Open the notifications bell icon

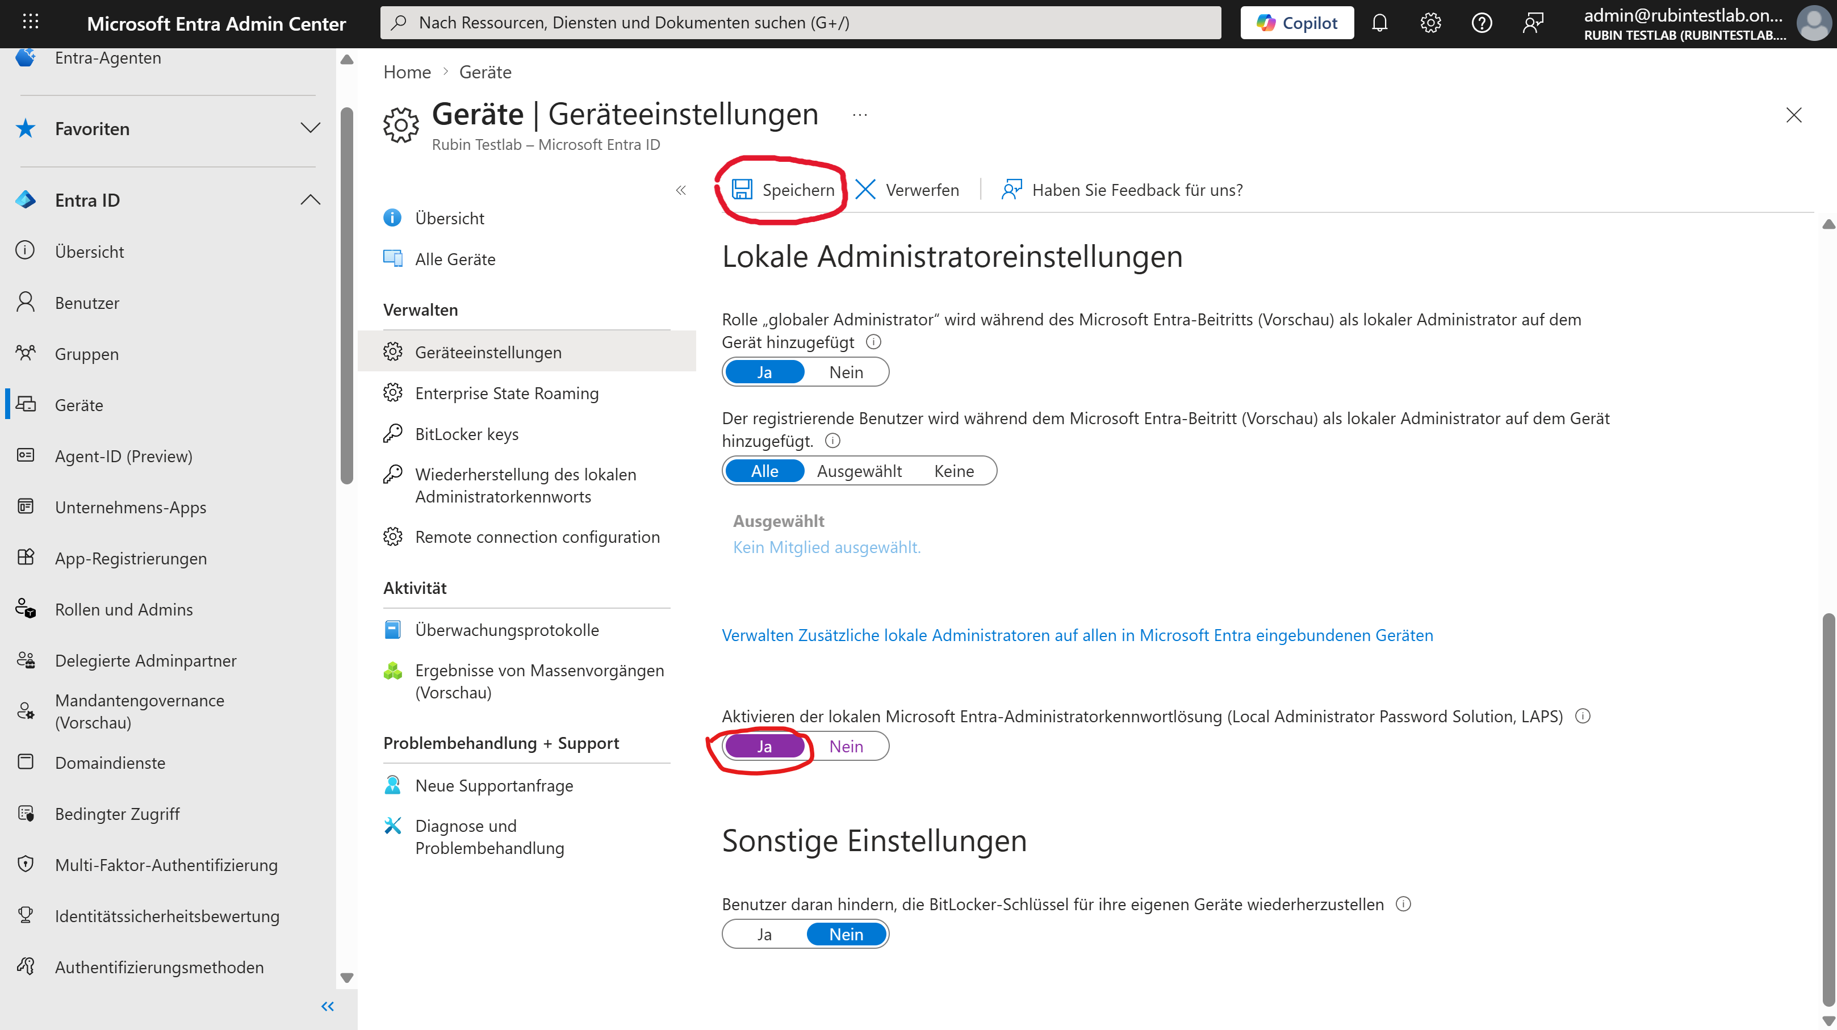[x=1379, y=23]
